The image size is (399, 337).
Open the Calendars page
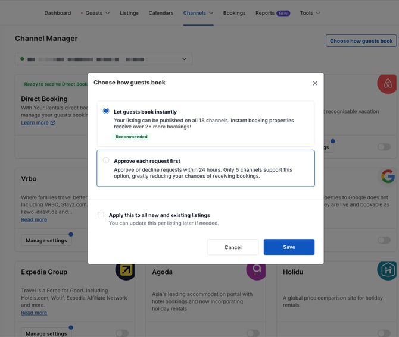pos(161,13)
